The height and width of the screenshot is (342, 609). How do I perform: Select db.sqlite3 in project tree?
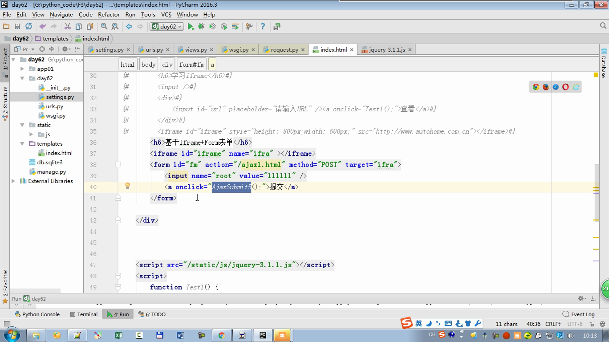click(49, 162)
